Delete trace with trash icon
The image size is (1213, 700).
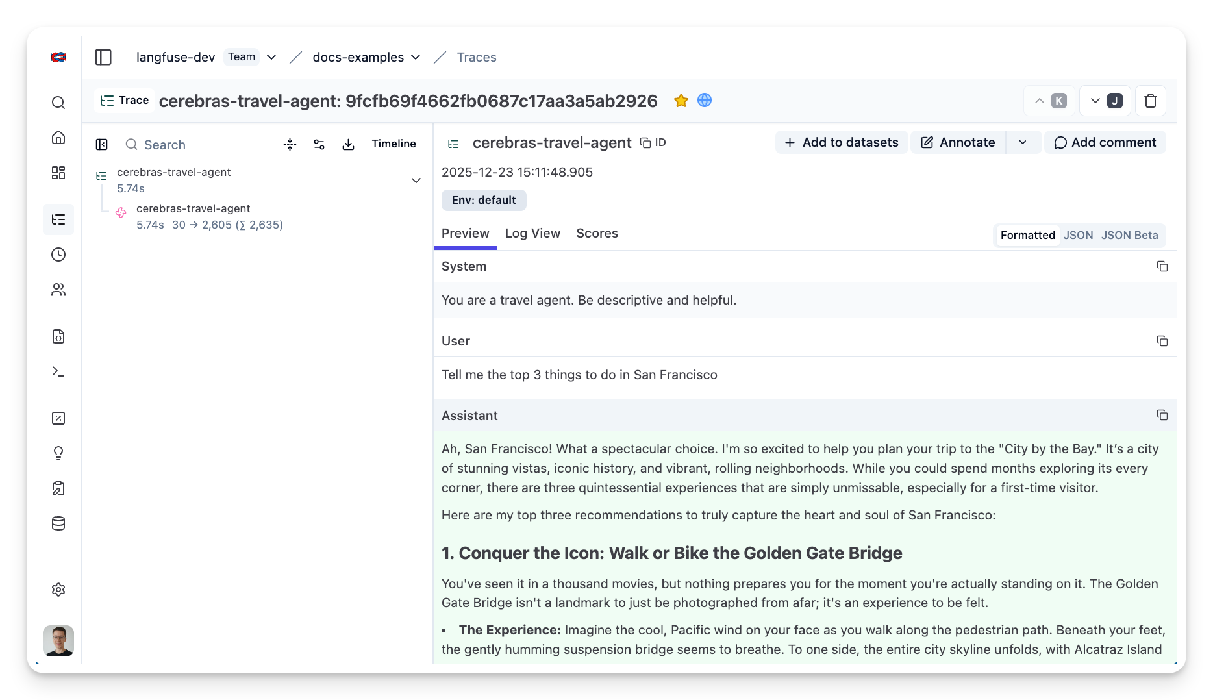pyautogui.click(x=1150, y=101)
